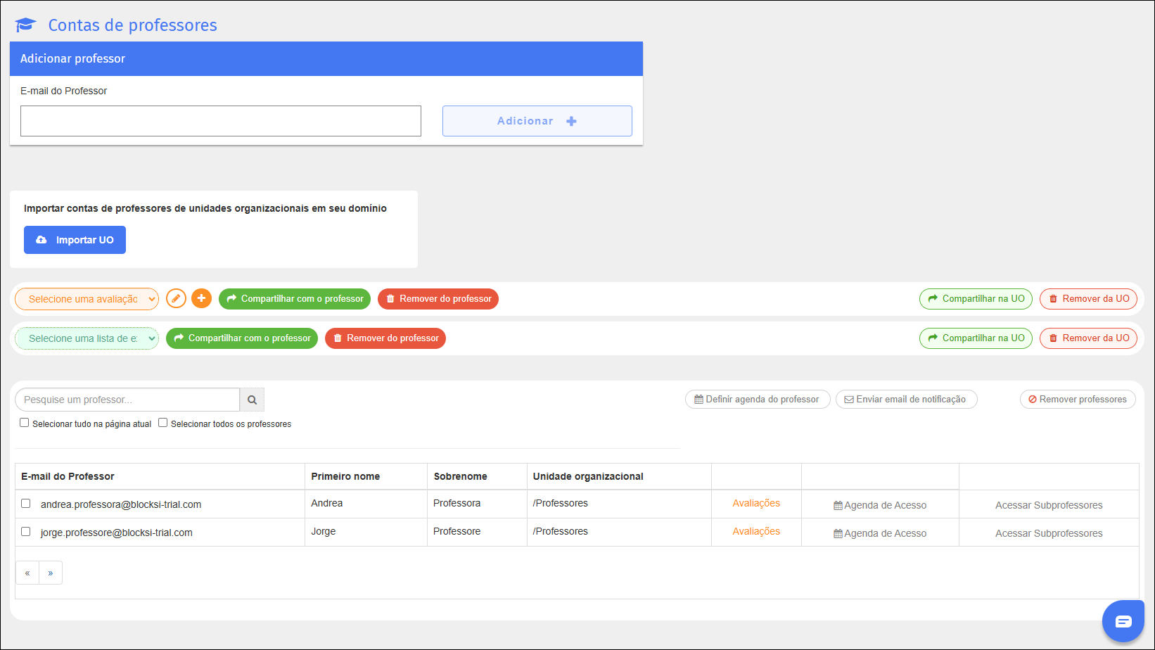Click Definir agenda do professor

click(758, 399)
